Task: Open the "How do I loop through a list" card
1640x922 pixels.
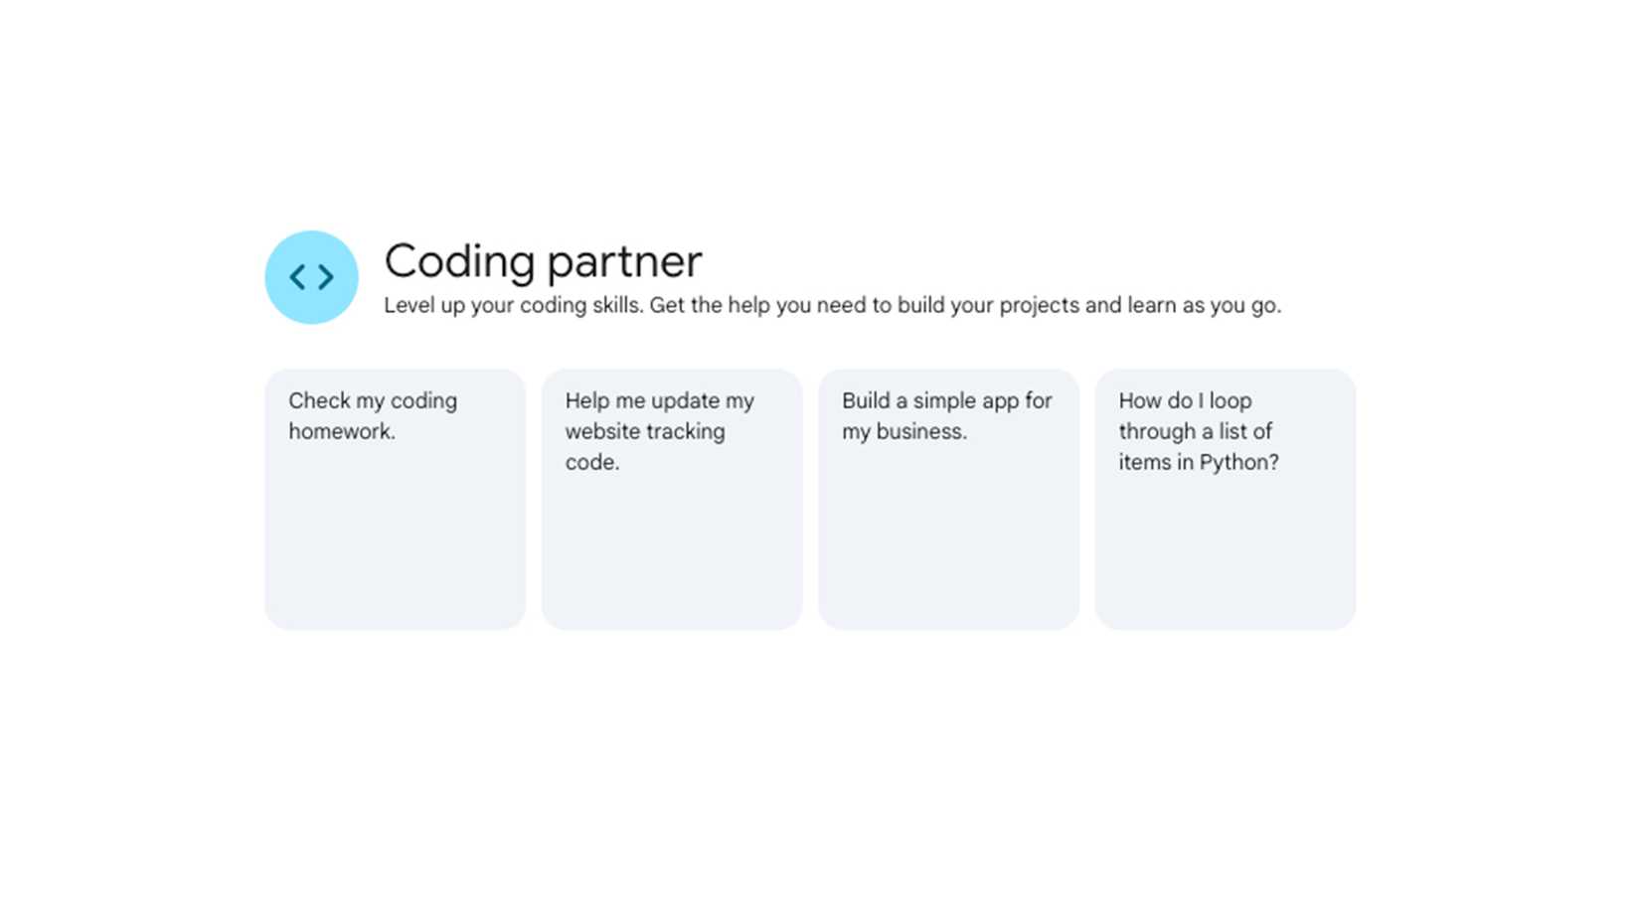Action: (1225, 499)
